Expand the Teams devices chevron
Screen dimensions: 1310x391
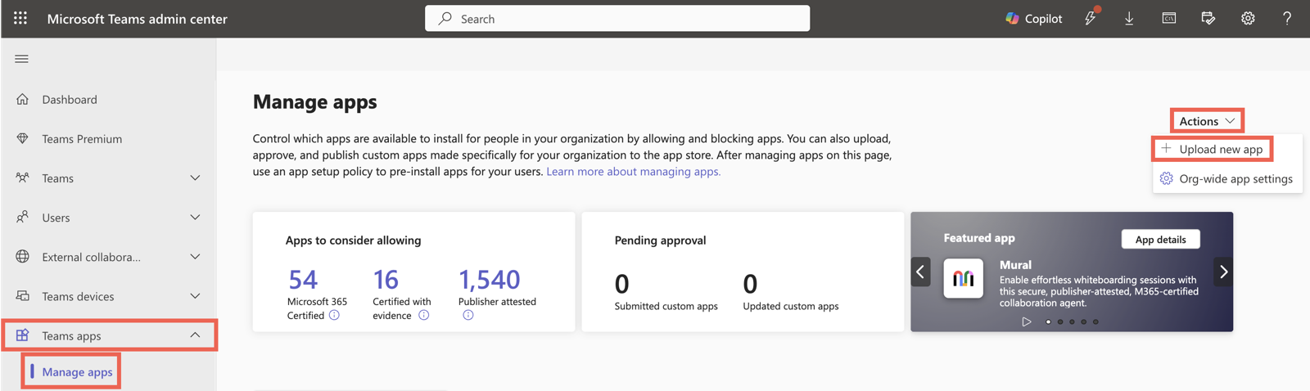coord(195,295)
